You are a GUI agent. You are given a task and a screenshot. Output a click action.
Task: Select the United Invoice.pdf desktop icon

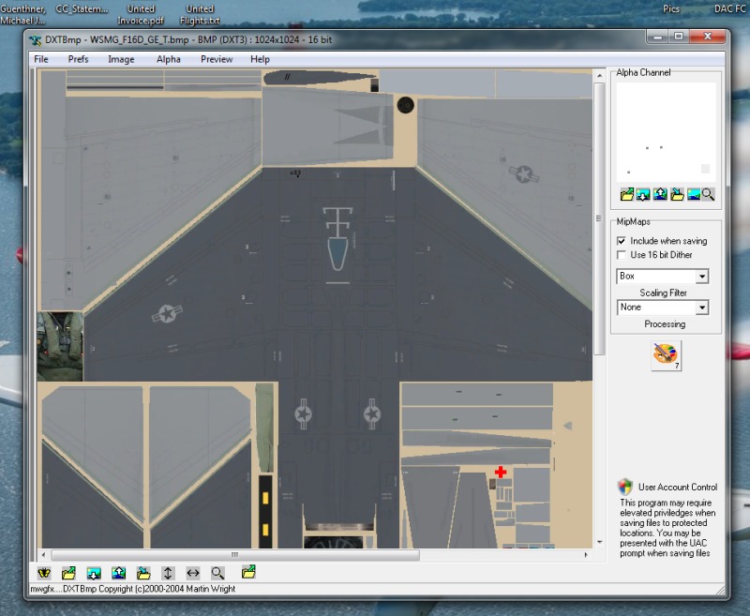tap(141, 13)
